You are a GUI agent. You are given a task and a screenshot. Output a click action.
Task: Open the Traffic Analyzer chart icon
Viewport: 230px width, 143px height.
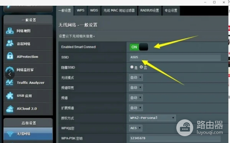point(10,82)
